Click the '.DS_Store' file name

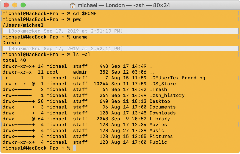(163, 84)
